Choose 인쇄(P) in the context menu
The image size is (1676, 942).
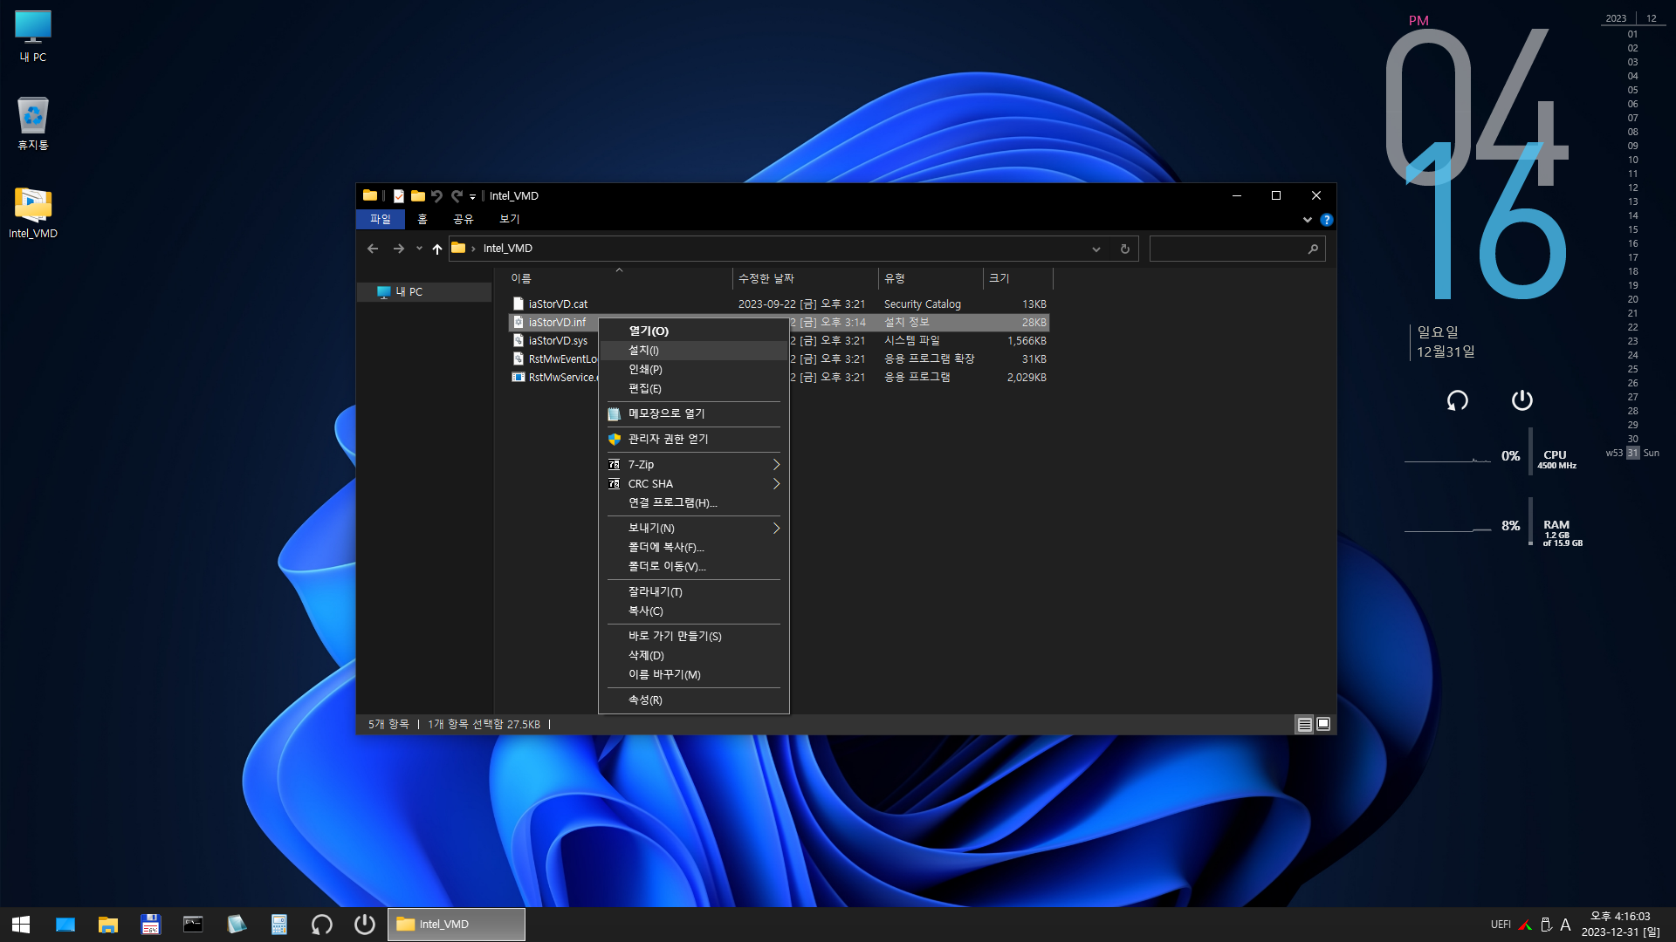pos(694,370)
